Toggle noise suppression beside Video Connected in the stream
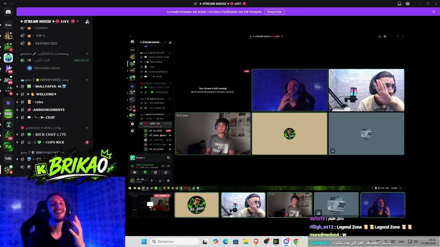The image size is (440, 247). click(x=163, y=166)
